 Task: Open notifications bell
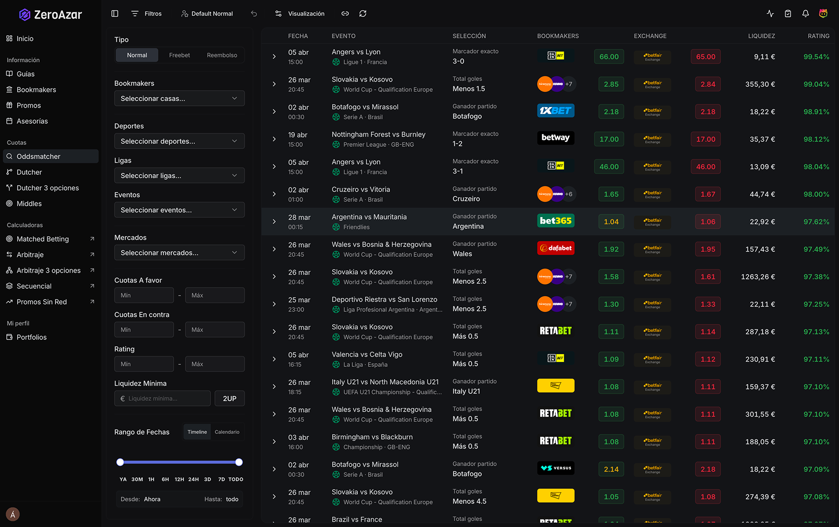click(x=806, y=14)
